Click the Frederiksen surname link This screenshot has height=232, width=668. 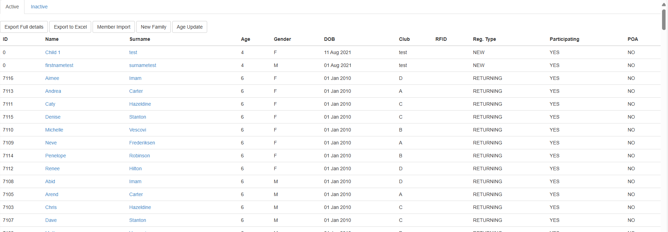[142, 143]
